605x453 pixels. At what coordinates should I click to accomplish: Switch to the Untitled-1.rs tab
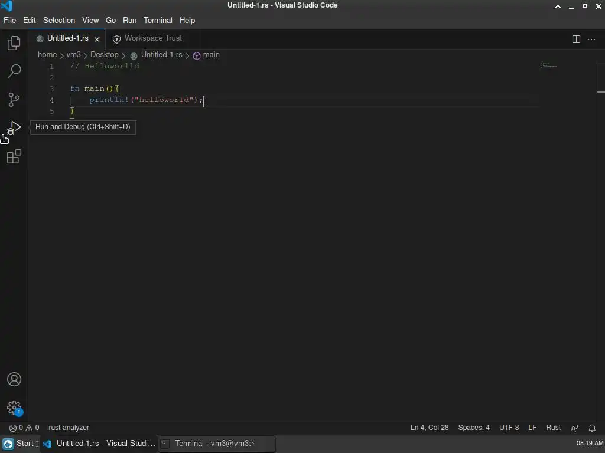tap(68, 38)
